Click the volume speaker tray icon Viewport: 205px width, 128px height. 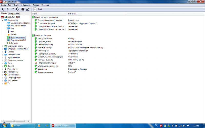[x=184, y=126]
